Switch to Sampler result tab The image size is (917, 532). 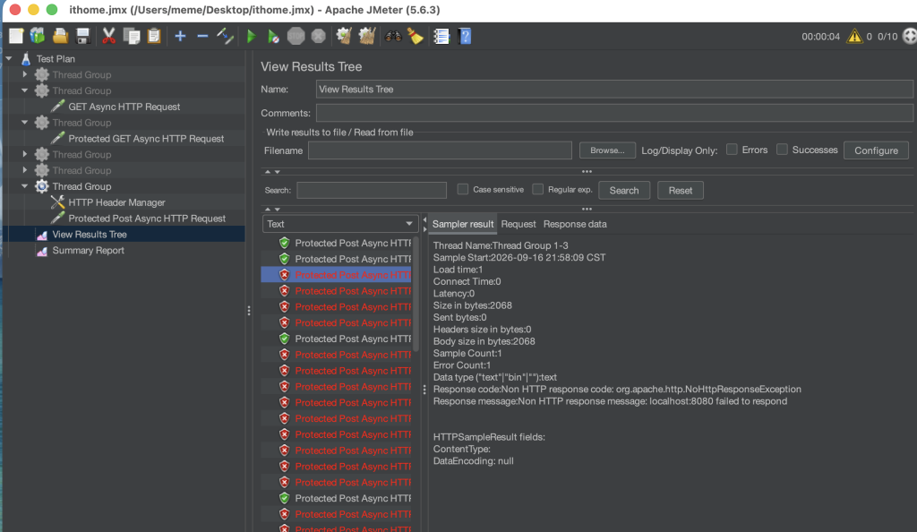point(463,224)
